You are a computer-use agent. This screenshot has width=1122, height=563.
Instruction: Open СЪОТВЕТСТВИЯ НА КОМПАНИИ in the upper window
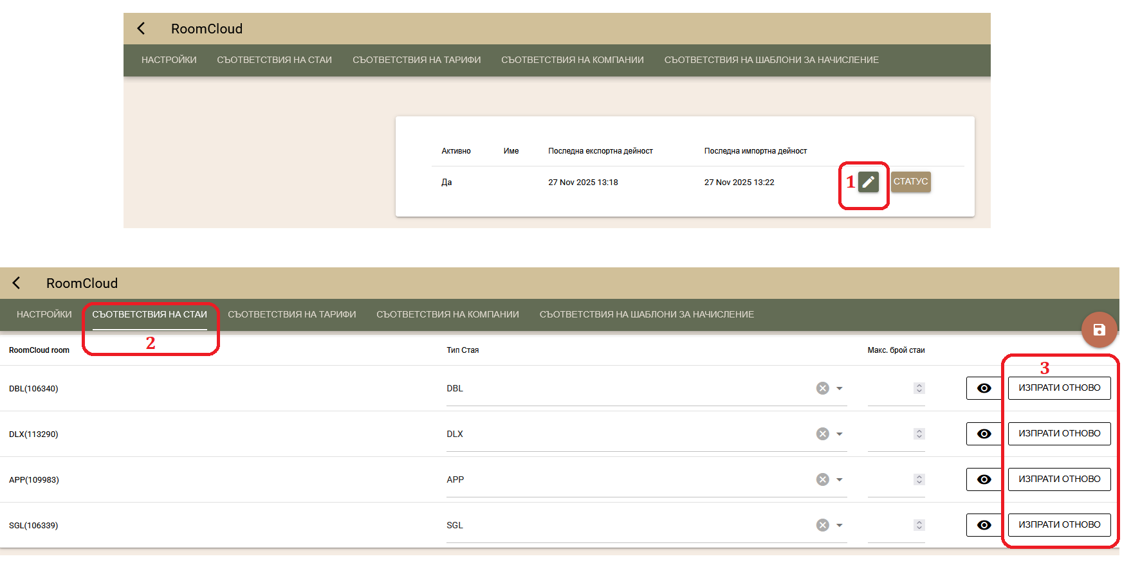pos(573,60)
